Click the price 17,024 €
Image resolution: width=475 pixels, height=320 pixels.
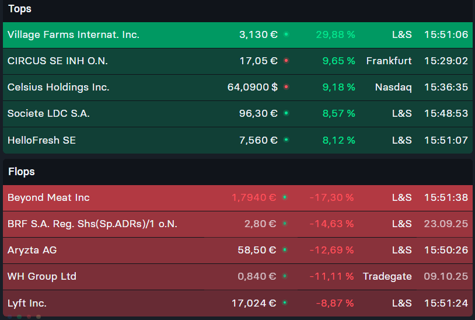(254, 303)
